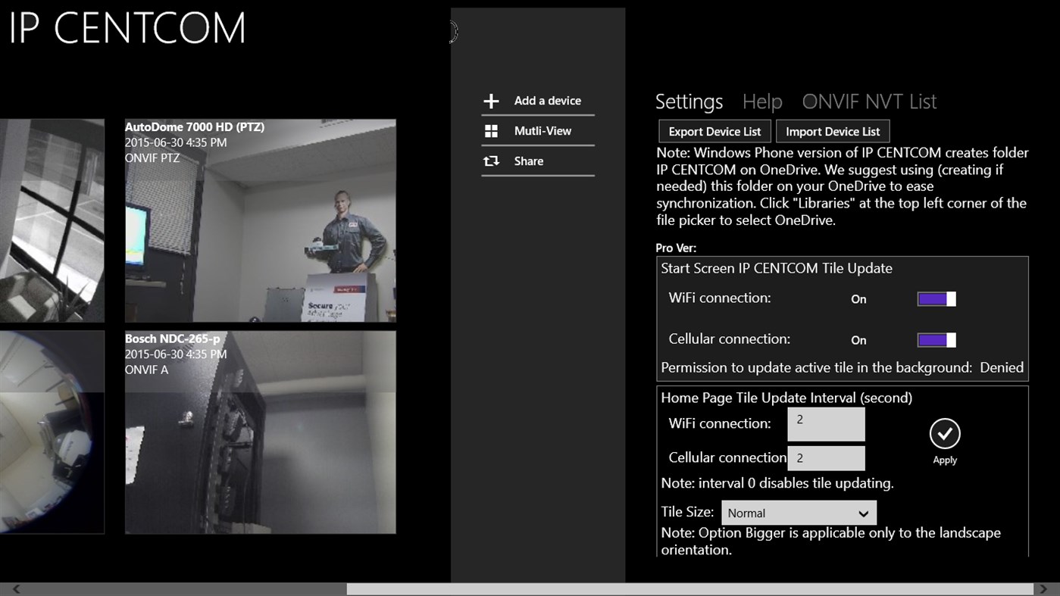Image resolution: width=1060 pixels, height=596 pixels.
Task: Toggle Cellular connection tile update switch
Action: pos(936,340)
